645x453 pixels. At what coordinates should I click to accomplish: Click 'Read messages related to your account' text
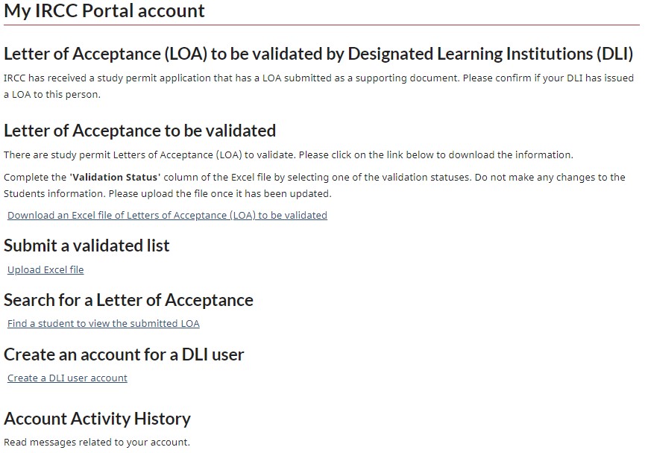97,442
